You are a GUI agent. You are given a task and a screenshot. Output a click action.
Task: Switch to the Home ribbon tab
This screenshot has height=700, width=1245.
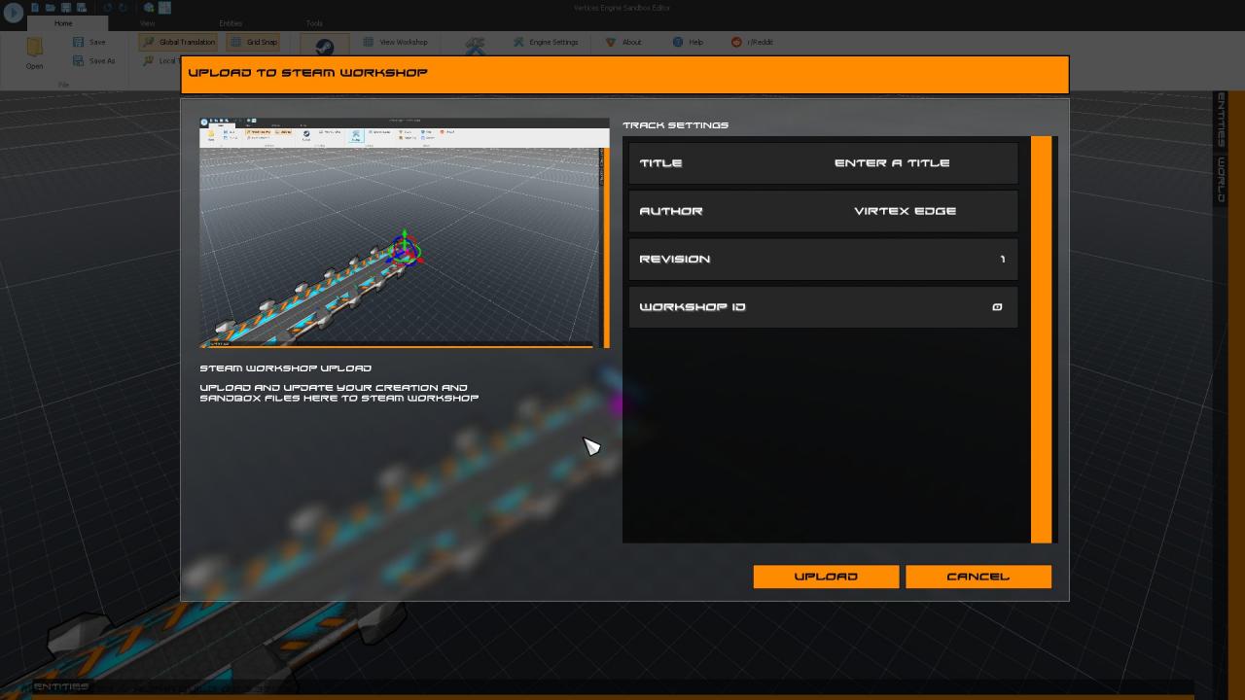click(63, 23)
